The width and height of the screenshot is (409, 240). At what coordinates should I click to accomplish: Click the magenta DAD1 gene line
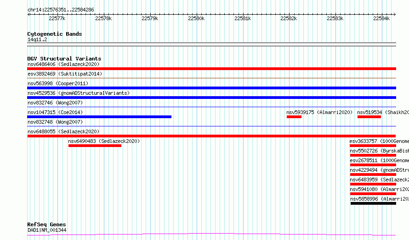pyautogui.click(x=211, y=235)
